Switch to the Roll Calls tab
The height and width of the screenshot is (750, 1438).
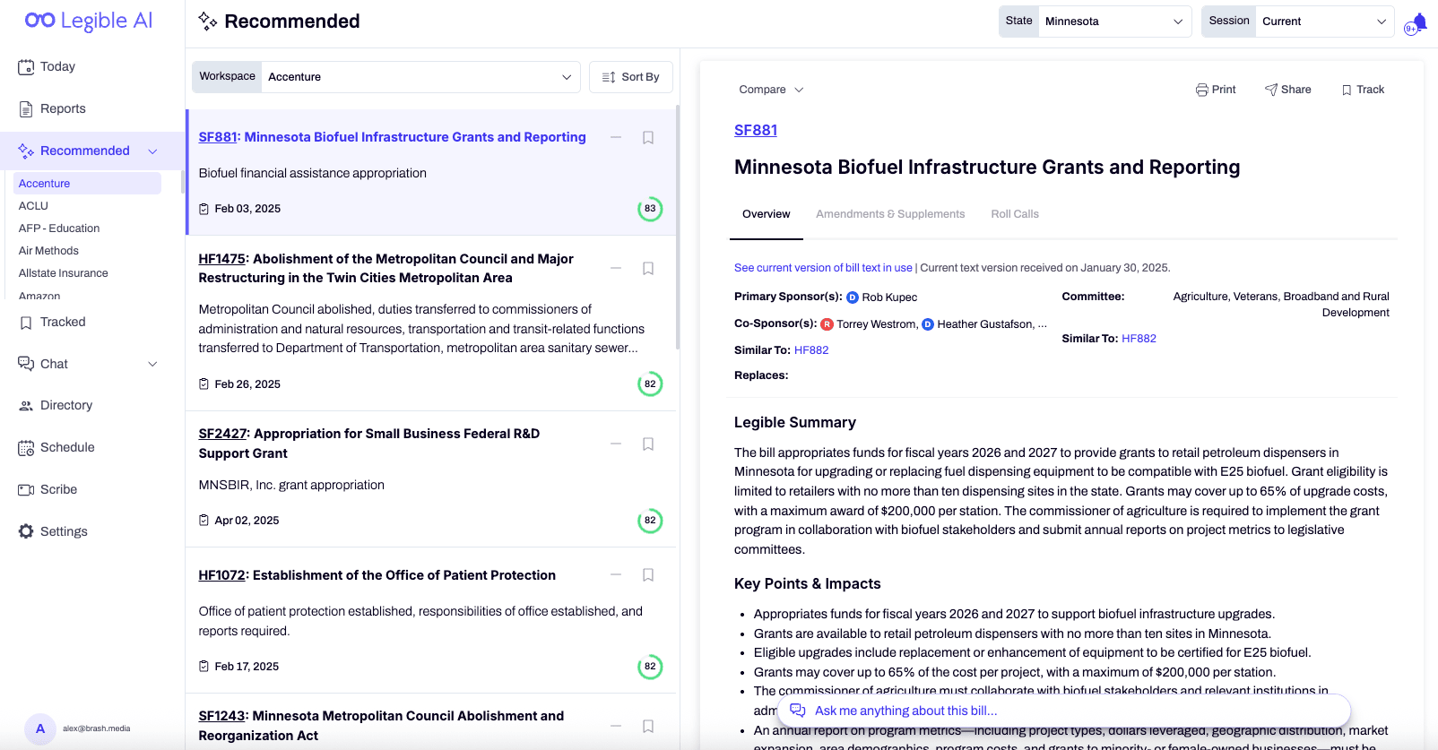point(1015,214)
